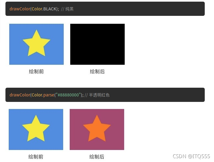The width and height of the screenshot is (214, 162).
Task: Click the "parse" method name in second code block
Action: click(49, 95)
